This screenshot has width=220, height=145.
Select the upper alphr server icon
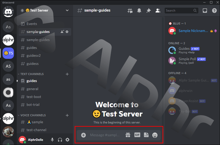click(x=8, y=40)
